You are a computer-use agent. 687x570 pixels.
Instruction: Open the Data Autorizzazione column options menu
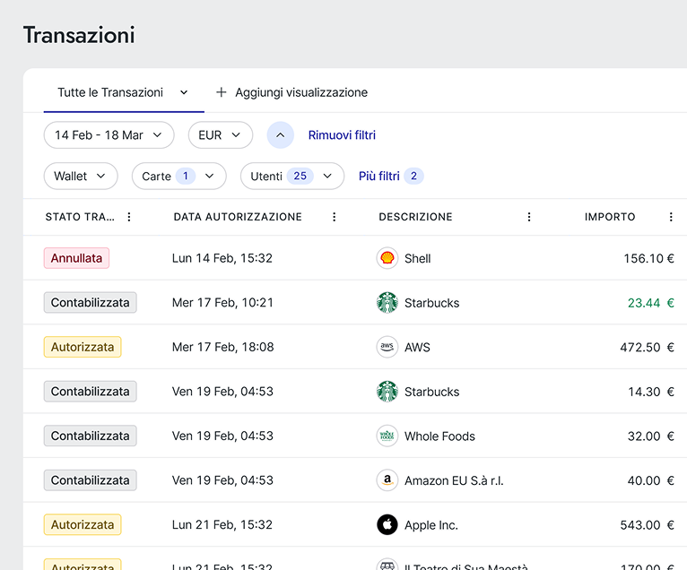tap(335, 217)
